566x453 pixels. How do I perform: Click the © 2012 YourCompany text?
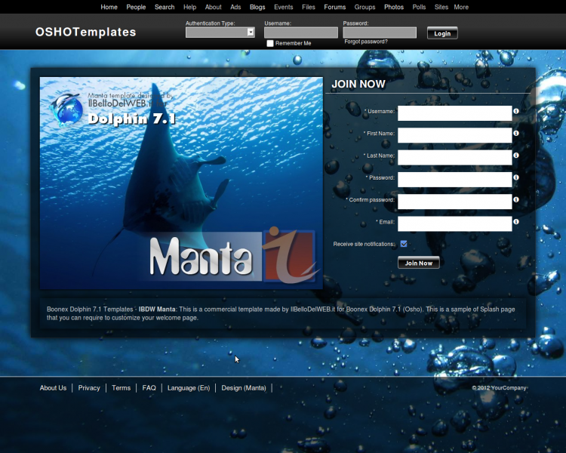click(x=500, y=387)
